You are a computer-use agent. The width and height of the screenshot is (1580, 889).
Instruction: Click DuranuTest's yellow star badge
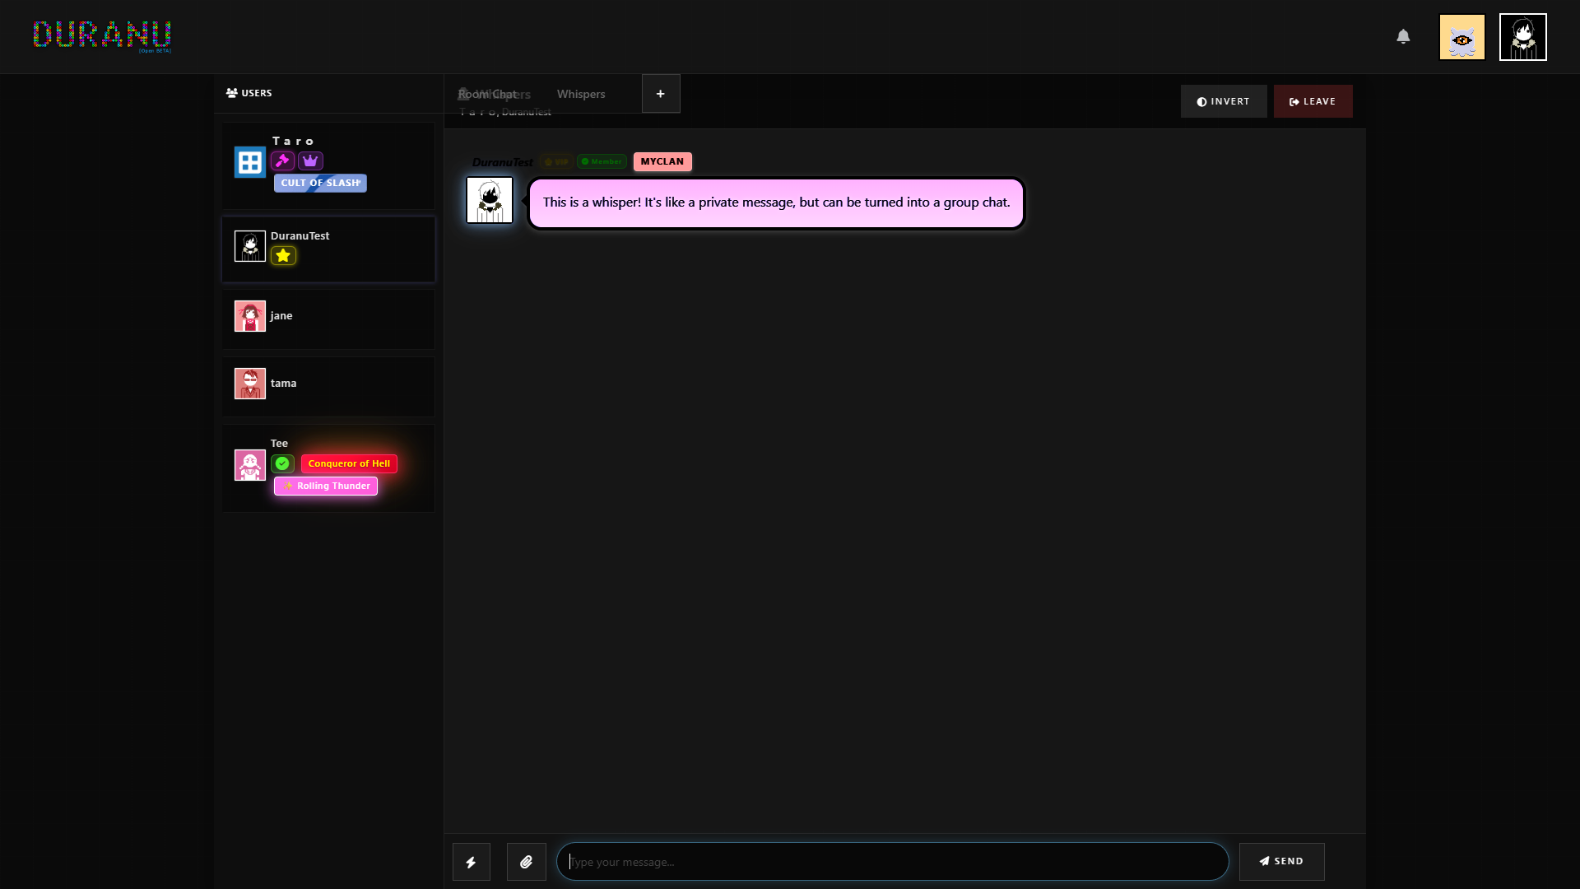(283, 255)
